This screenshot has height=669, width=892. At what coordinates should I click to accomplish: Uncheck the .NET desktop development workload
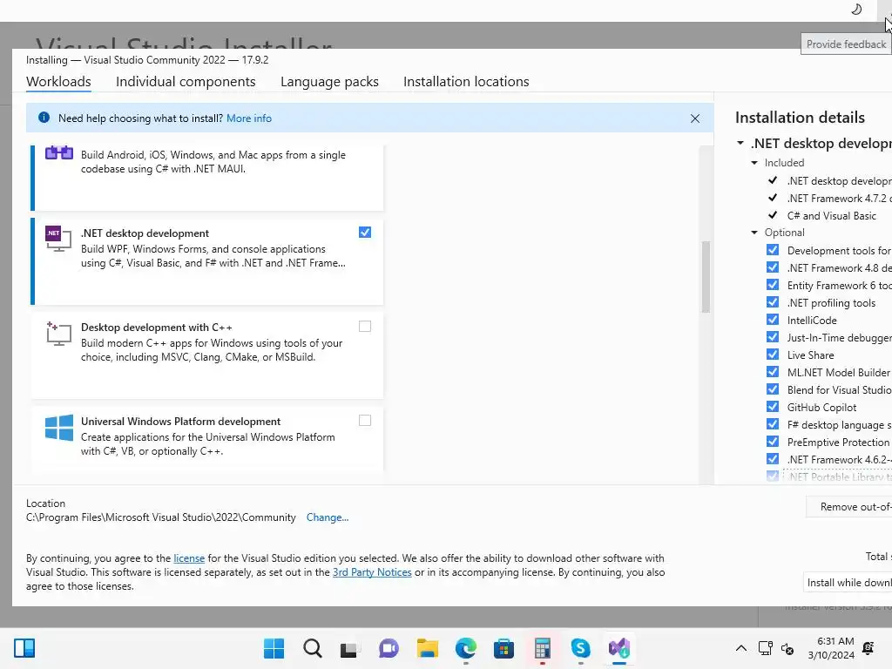(x=365, y=232)
